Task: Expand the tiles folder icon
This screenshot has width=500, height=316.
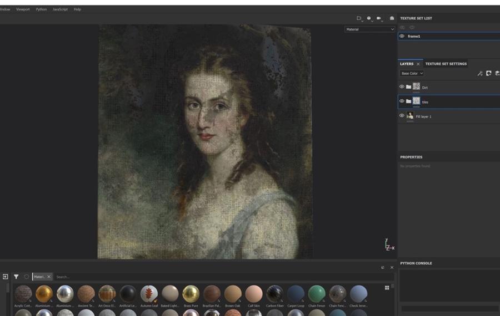Action: coord(408,101)
